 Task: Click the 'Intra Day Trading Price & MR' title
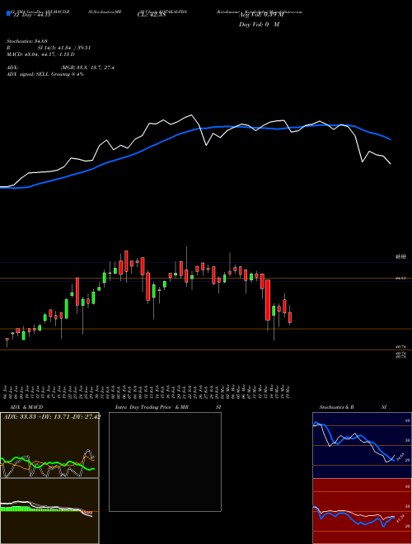152,407
